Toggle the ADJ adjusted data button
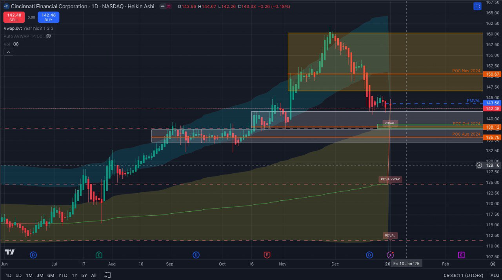Viewport: 502px width, 280px height. (x=495, y=275)
